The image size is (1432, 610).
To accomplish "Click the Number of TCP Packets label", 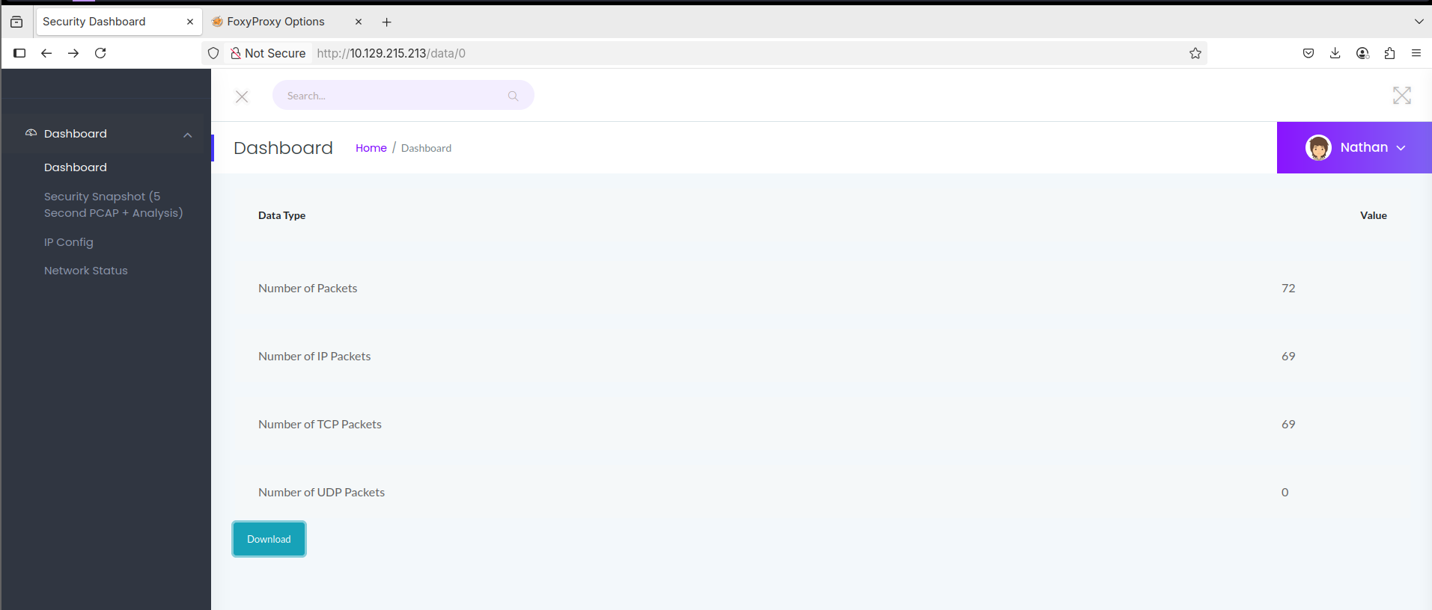I will [x=320, y=425].
